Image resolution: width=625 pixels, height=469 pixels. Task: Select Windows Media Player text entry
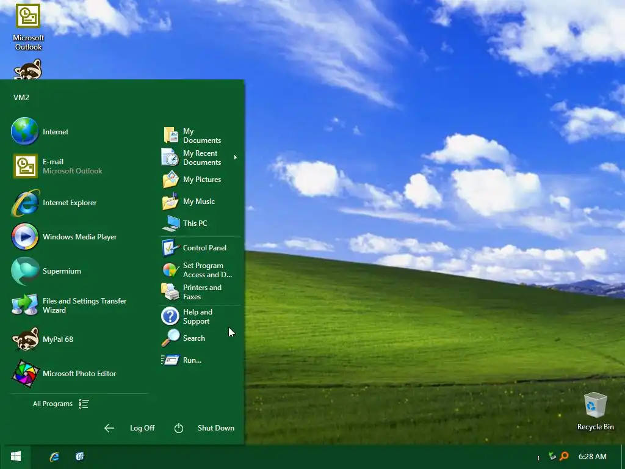pos(80,237)
